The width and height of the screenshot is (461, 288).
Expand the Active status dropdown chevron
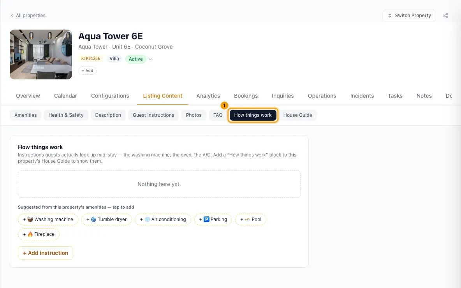pyautogui.click(x=150, y=59)
